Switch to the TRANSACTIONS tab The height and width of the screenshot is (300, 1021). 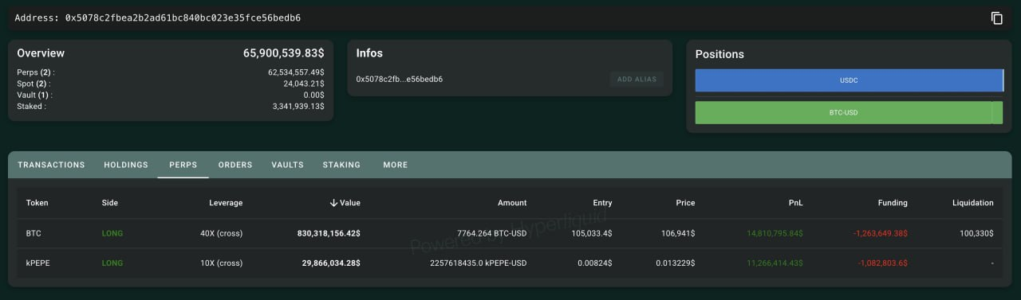51,165
